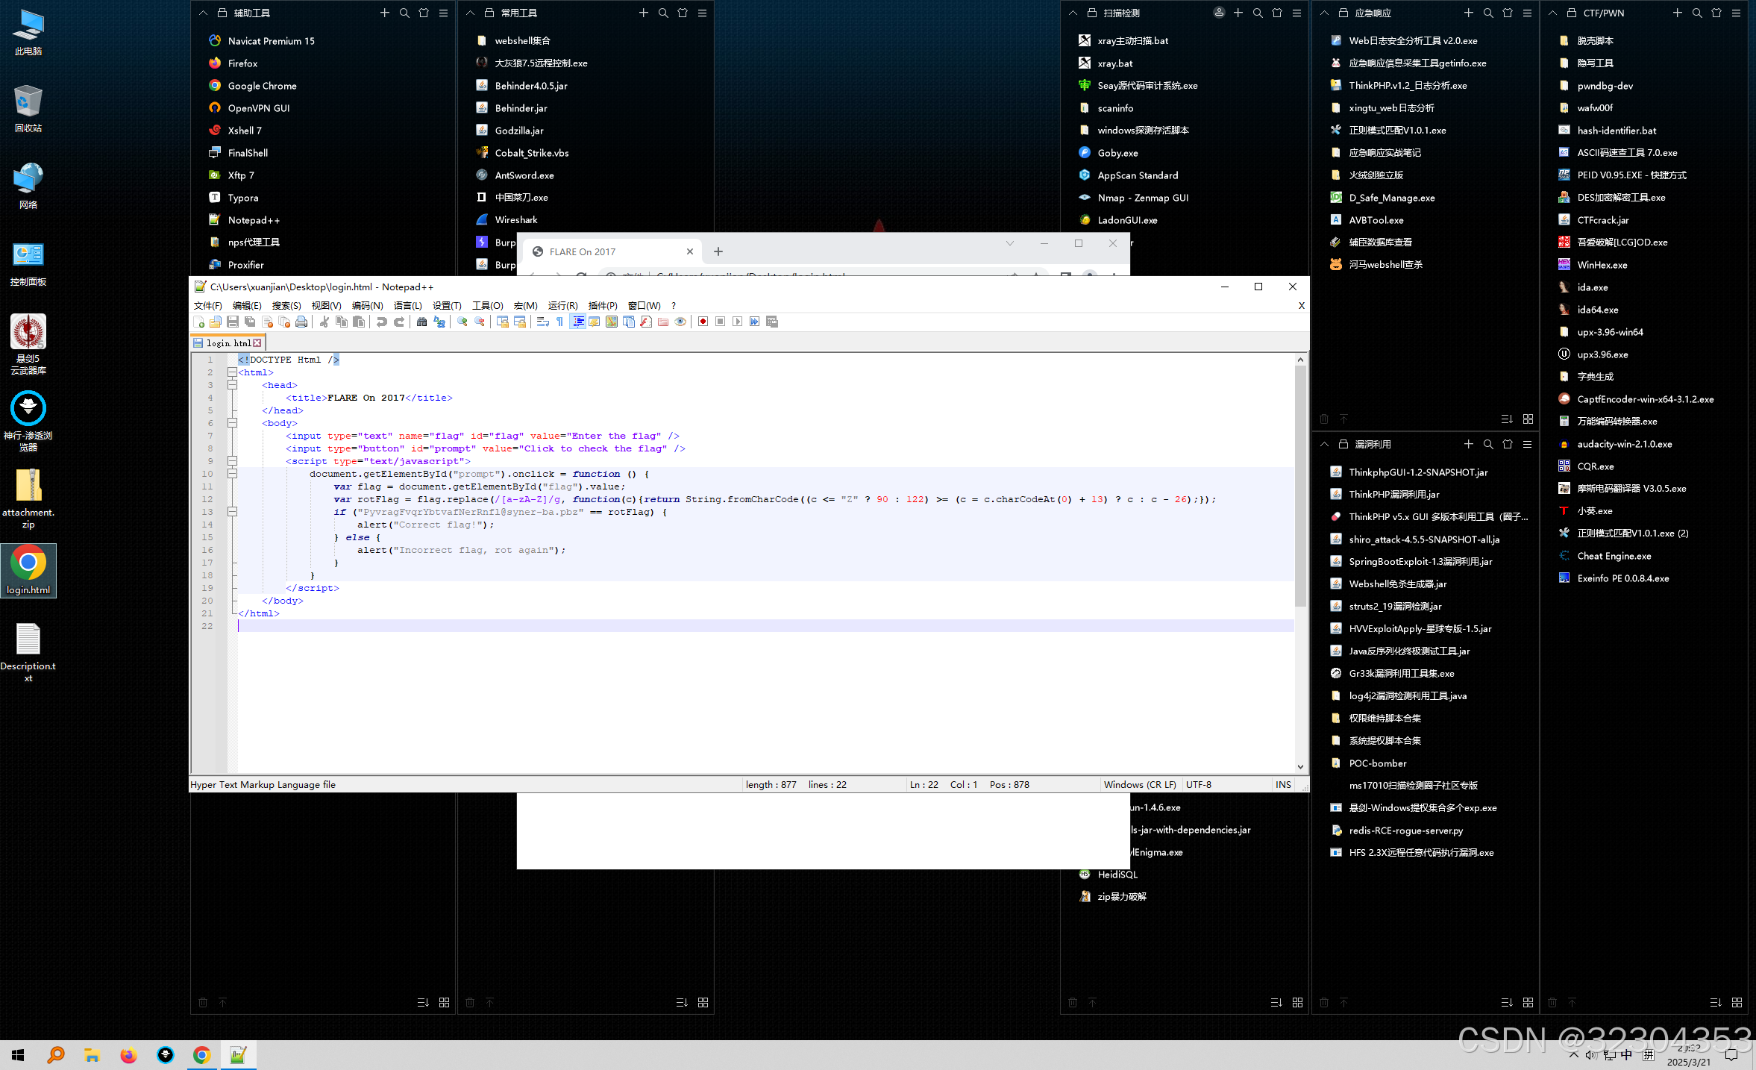Open a new tab in the FLARE On 2017 window

click(x=718, y=251)
